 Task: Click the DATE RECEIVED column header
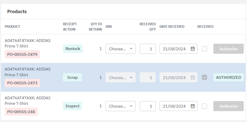172,27
